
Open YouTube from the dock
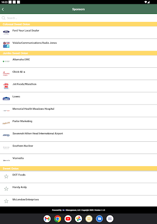(x=68, y=219)
